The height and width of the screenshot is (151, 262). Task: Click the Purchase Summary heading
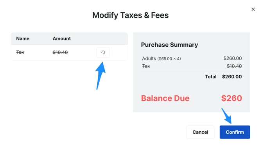point(169,45)
